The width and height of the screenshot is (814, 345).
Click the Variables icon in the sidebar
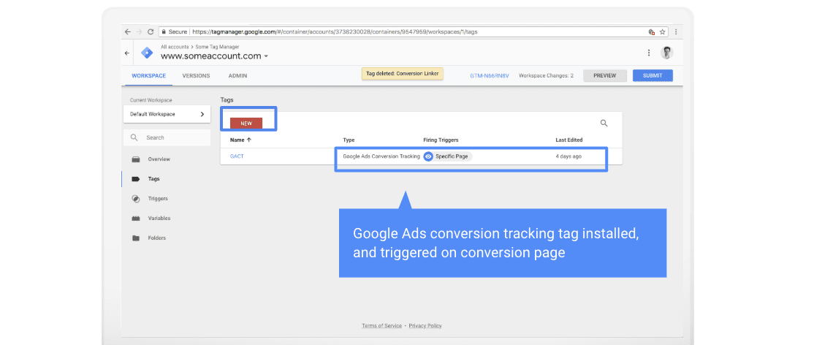point(136,219)
